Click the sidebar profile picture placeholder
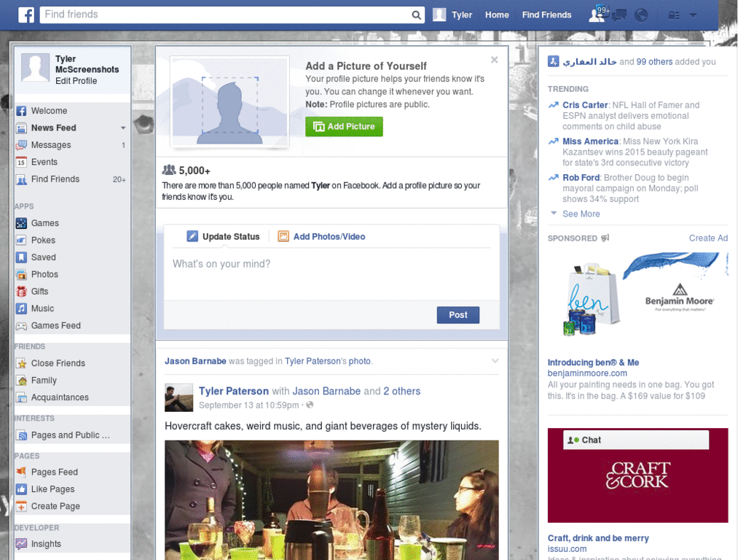Viewport: 746px width, 560px height. (x=35, y=67)
